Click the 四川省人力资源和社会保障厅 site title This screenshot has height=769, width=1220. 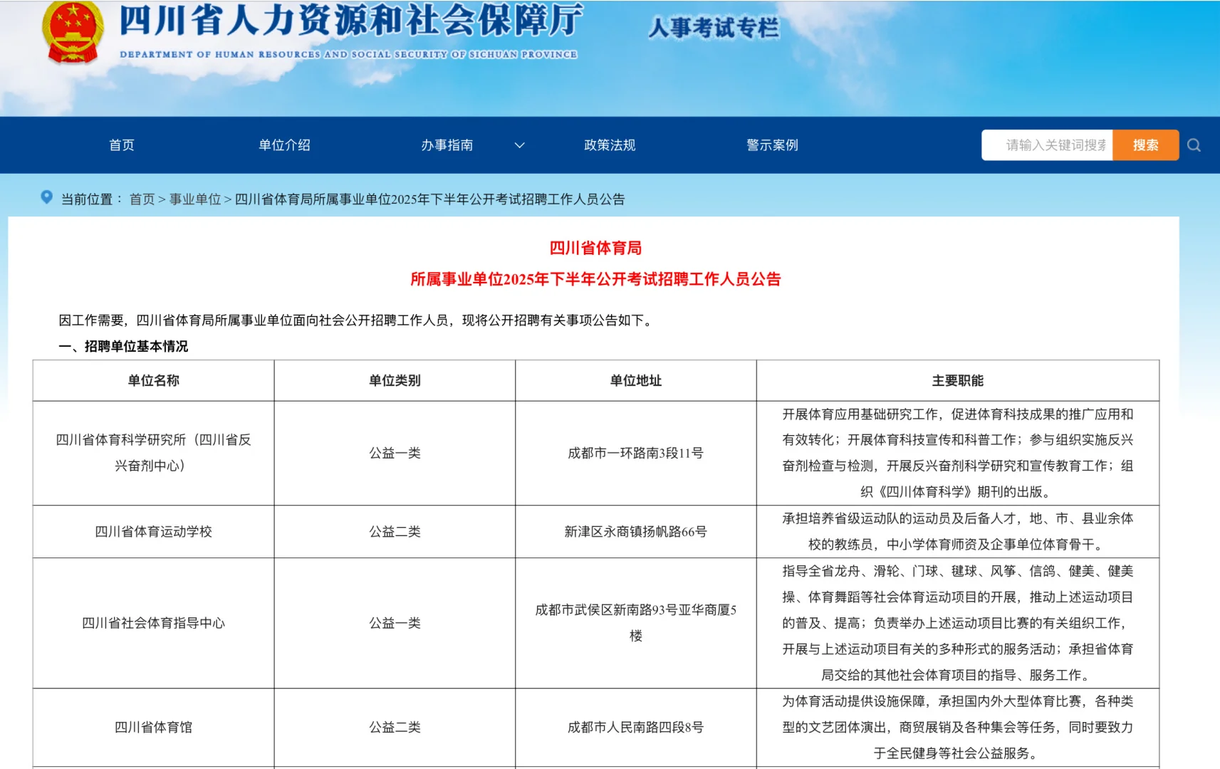coord(351,20)
